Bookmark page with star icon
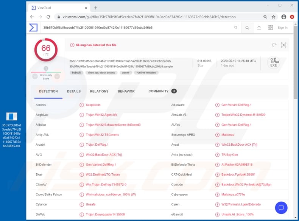Image resolution: width=299 pixels, height=221 pixels. point(273,17)
